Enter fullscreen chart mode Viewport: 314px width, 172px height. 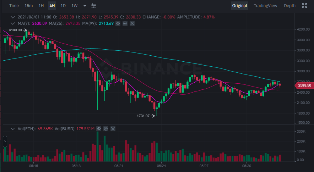[x=304, y=6]
